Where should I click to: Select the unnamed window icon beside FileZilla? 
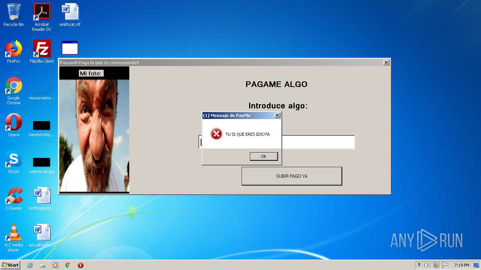coord(70,48)
